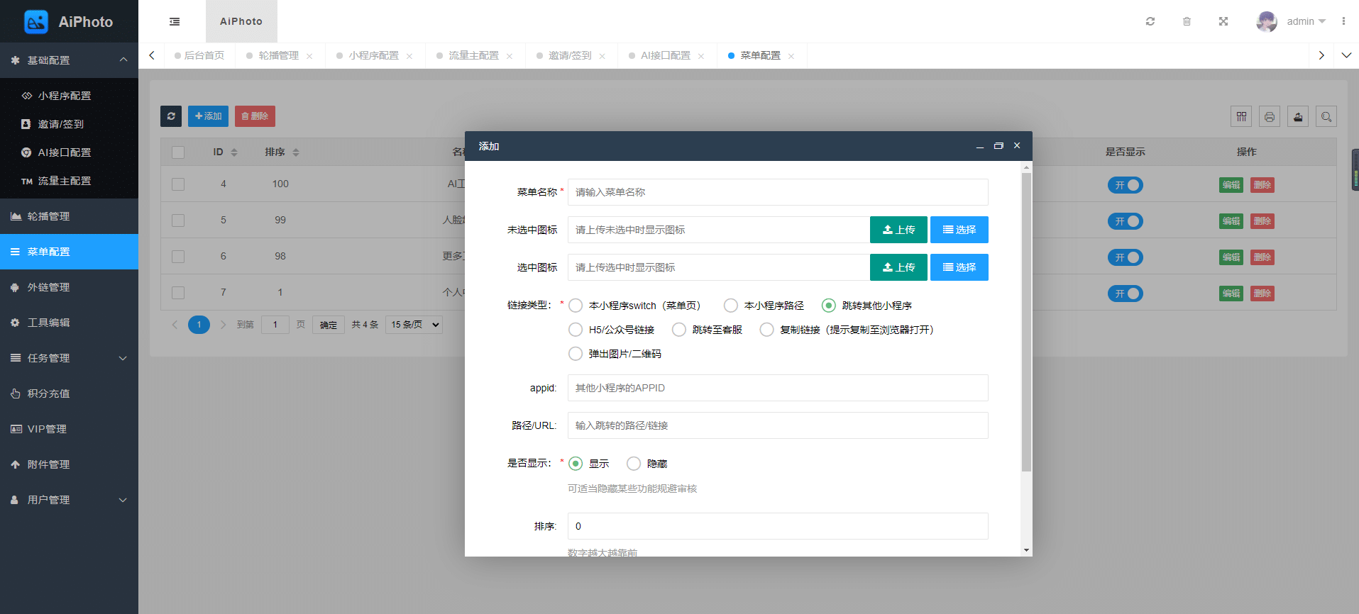Close the 菜单配置 tab

click(x=791, y=56)
